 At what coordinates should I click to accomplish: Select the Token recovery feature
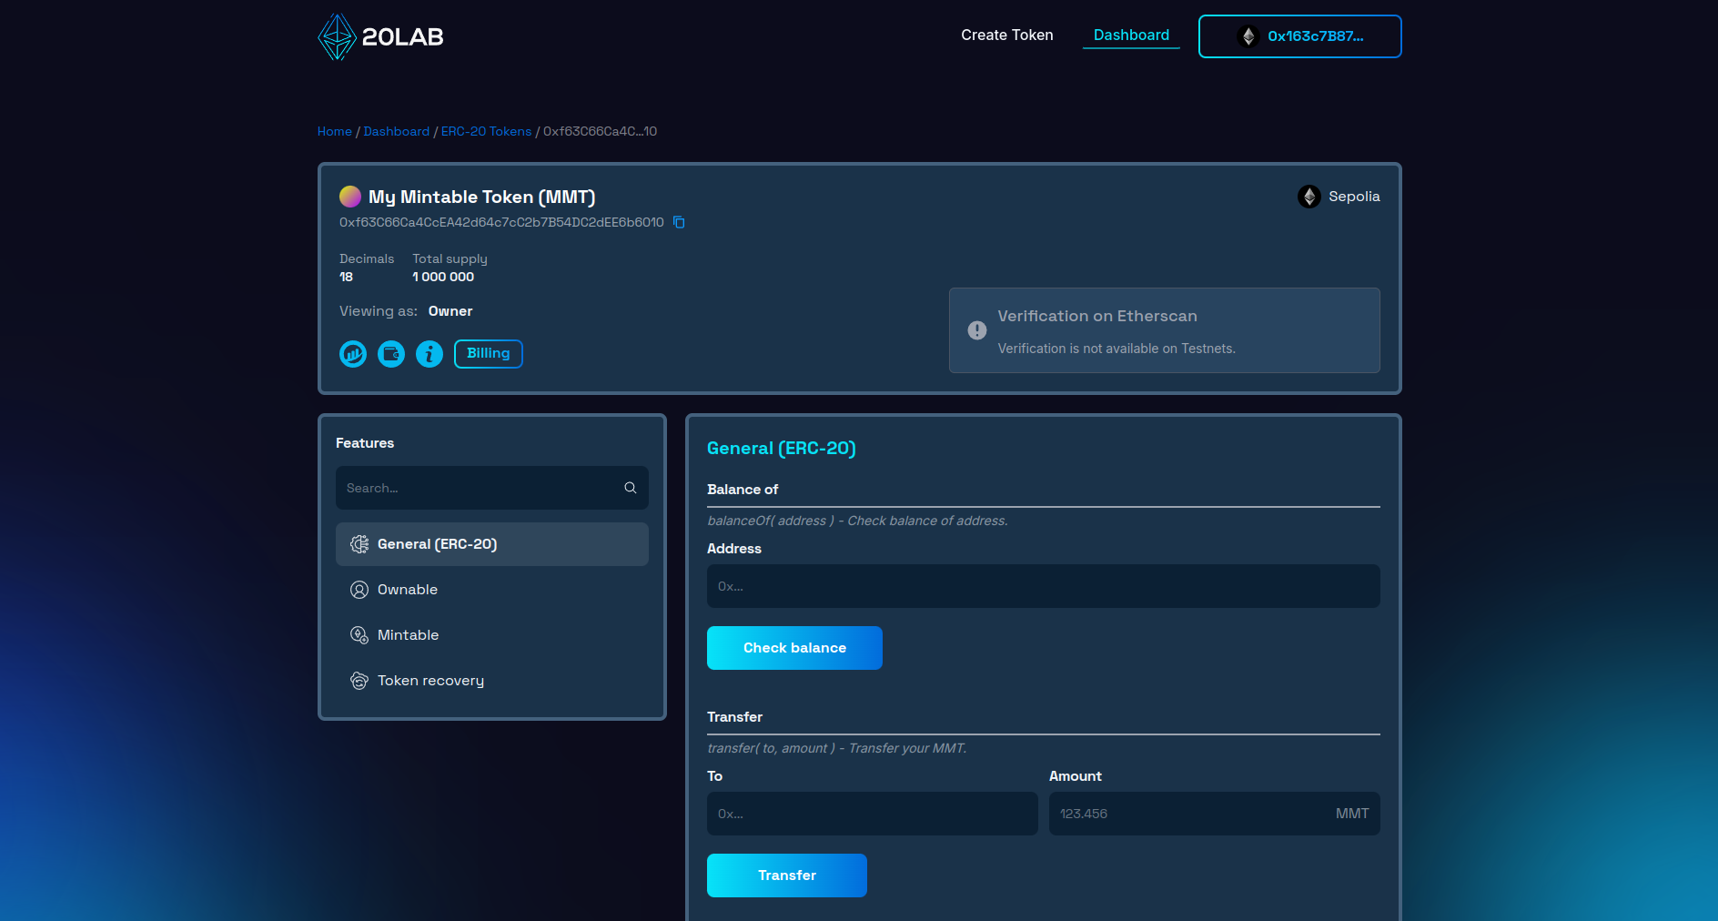(x=492, y=681)
